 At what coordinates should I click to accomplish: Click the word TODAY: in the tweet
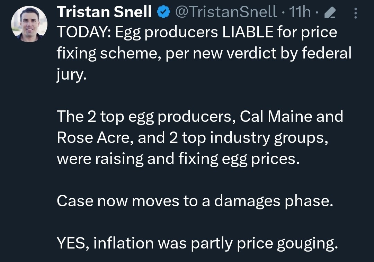84,32
